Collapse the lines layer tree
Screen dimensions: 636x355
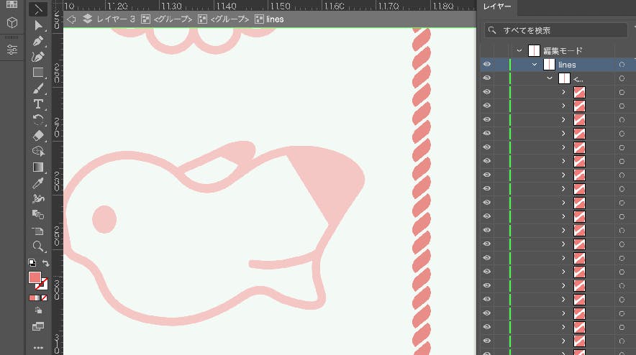point(535,65)
